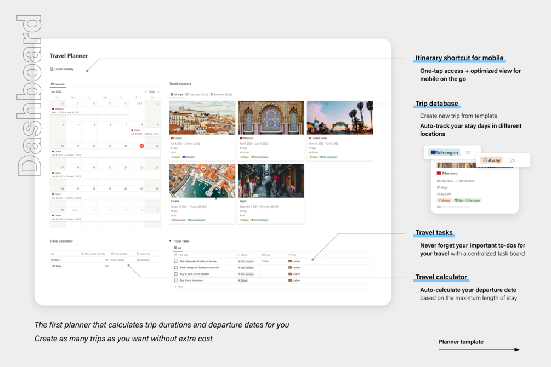Open the Croatia trip card thumbnail
The width and height of the screenshot is (551, 367).
click(202, 181)
